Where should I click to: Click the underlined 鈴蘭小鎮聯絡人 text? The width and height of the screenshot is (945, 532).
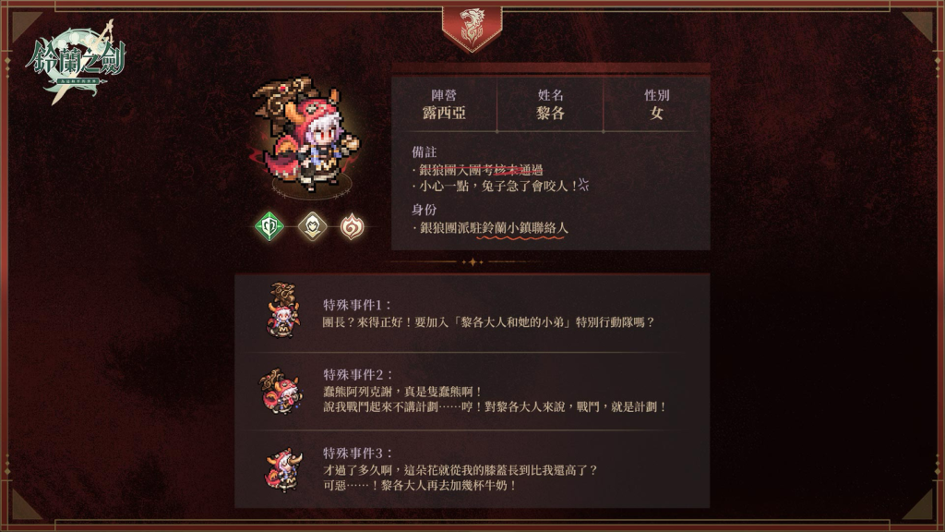522,228
